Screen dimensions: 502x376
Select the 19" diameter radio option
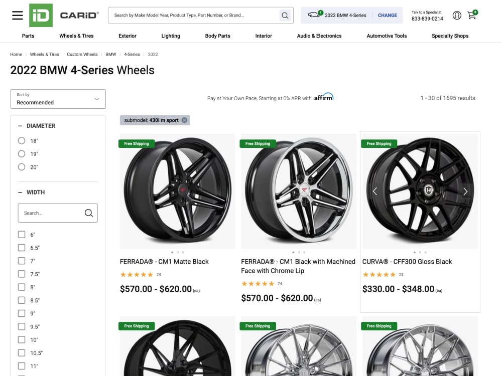pyautogui.click(x=22, y=154)
